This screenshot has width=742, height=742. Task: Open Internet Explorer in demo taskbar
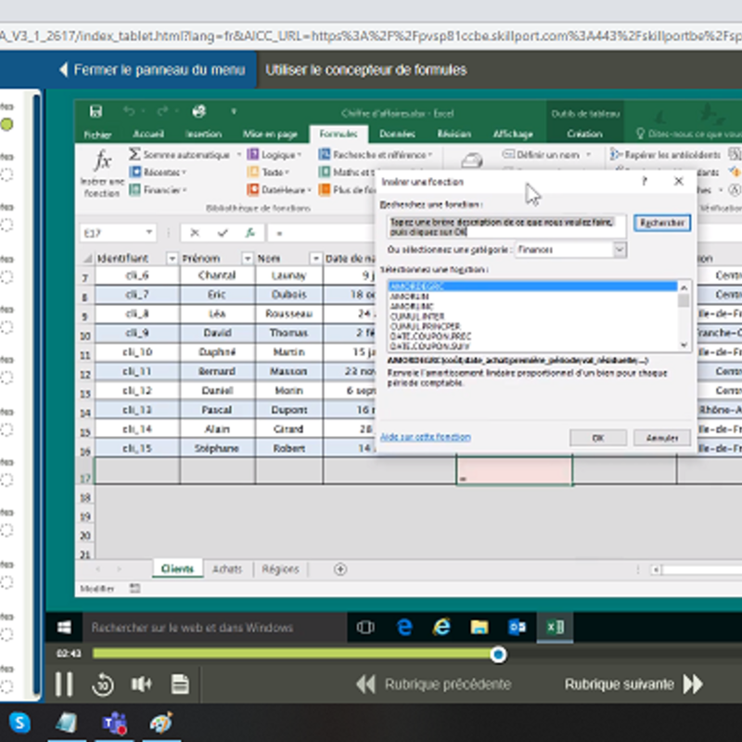[x=441, y=628]
